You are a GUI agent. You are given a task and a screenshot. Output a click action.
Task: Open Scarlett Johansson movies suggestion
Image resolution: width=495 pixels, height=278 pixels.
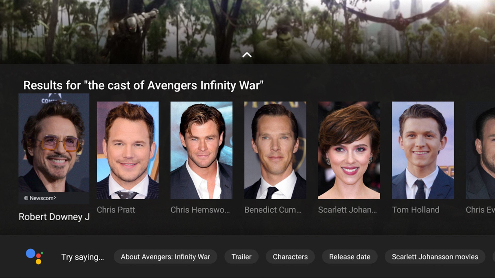tap(435, 257)
